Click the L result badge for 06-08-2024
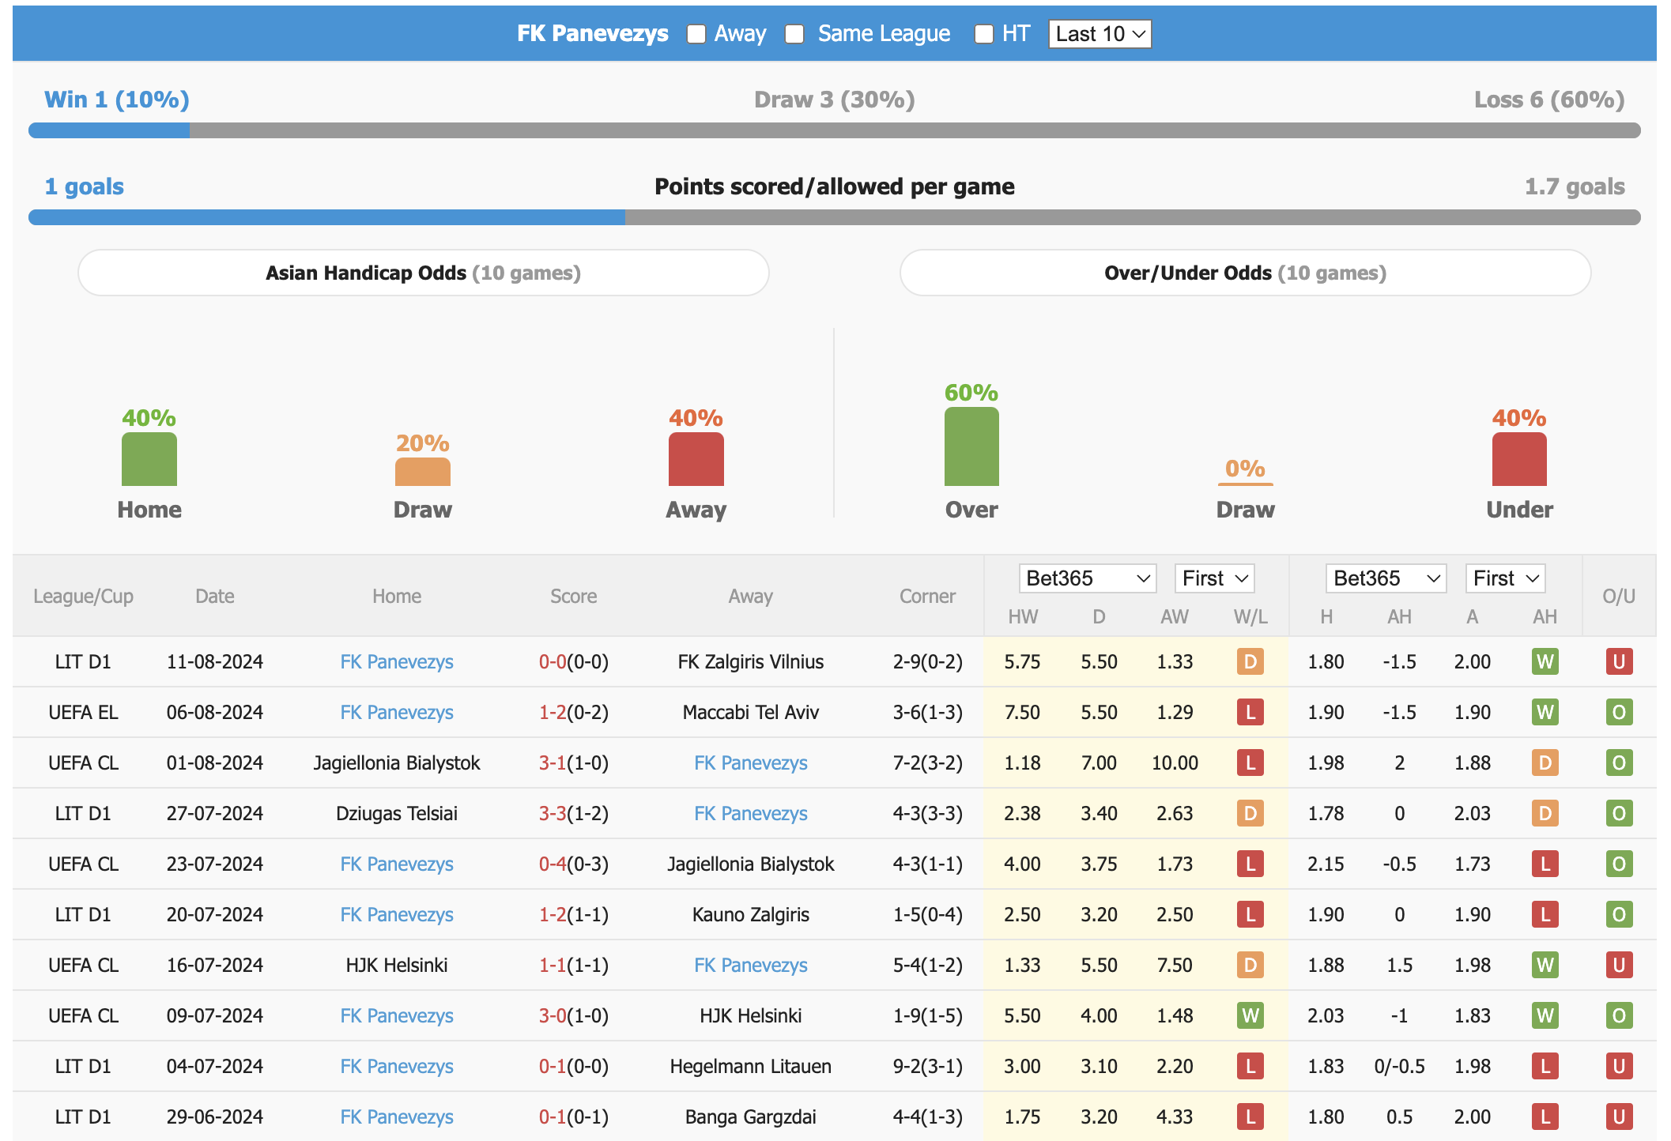 click(1250, 712)
